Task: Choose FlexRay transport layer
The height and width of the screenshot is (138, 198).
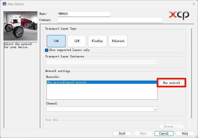Action: [x=97, y=41]
